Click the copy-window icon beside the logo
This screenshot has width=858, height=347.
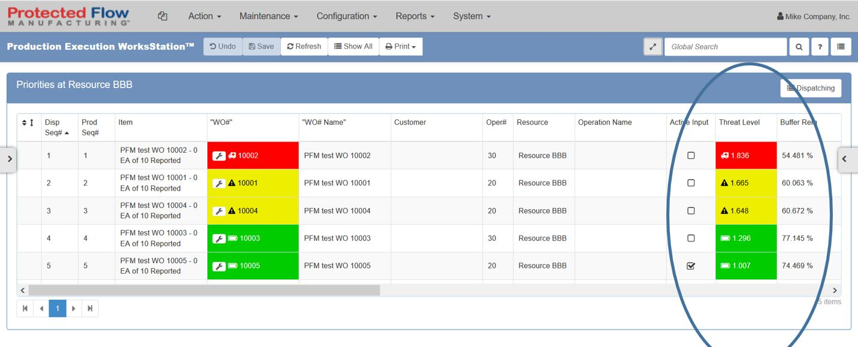coord(162,16)
